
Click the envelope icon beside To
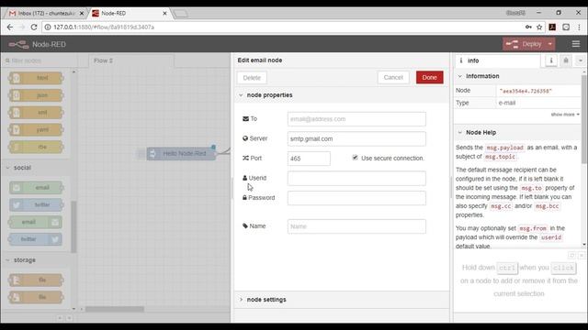pyautogui.click(x=245, y=118)
